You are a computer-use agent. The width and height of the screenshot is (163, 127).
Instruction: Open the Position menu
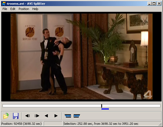[24, 9]
